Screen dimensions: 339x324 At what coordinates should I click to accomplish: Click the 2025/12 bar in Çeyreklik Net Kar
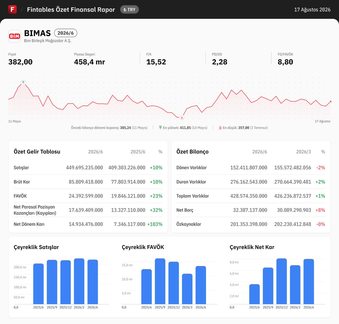coord(282,281)
